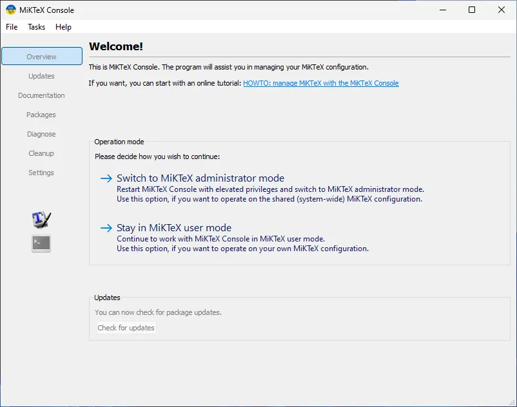Click 'Please decide how you wish to continue' text

coord(157,156)
